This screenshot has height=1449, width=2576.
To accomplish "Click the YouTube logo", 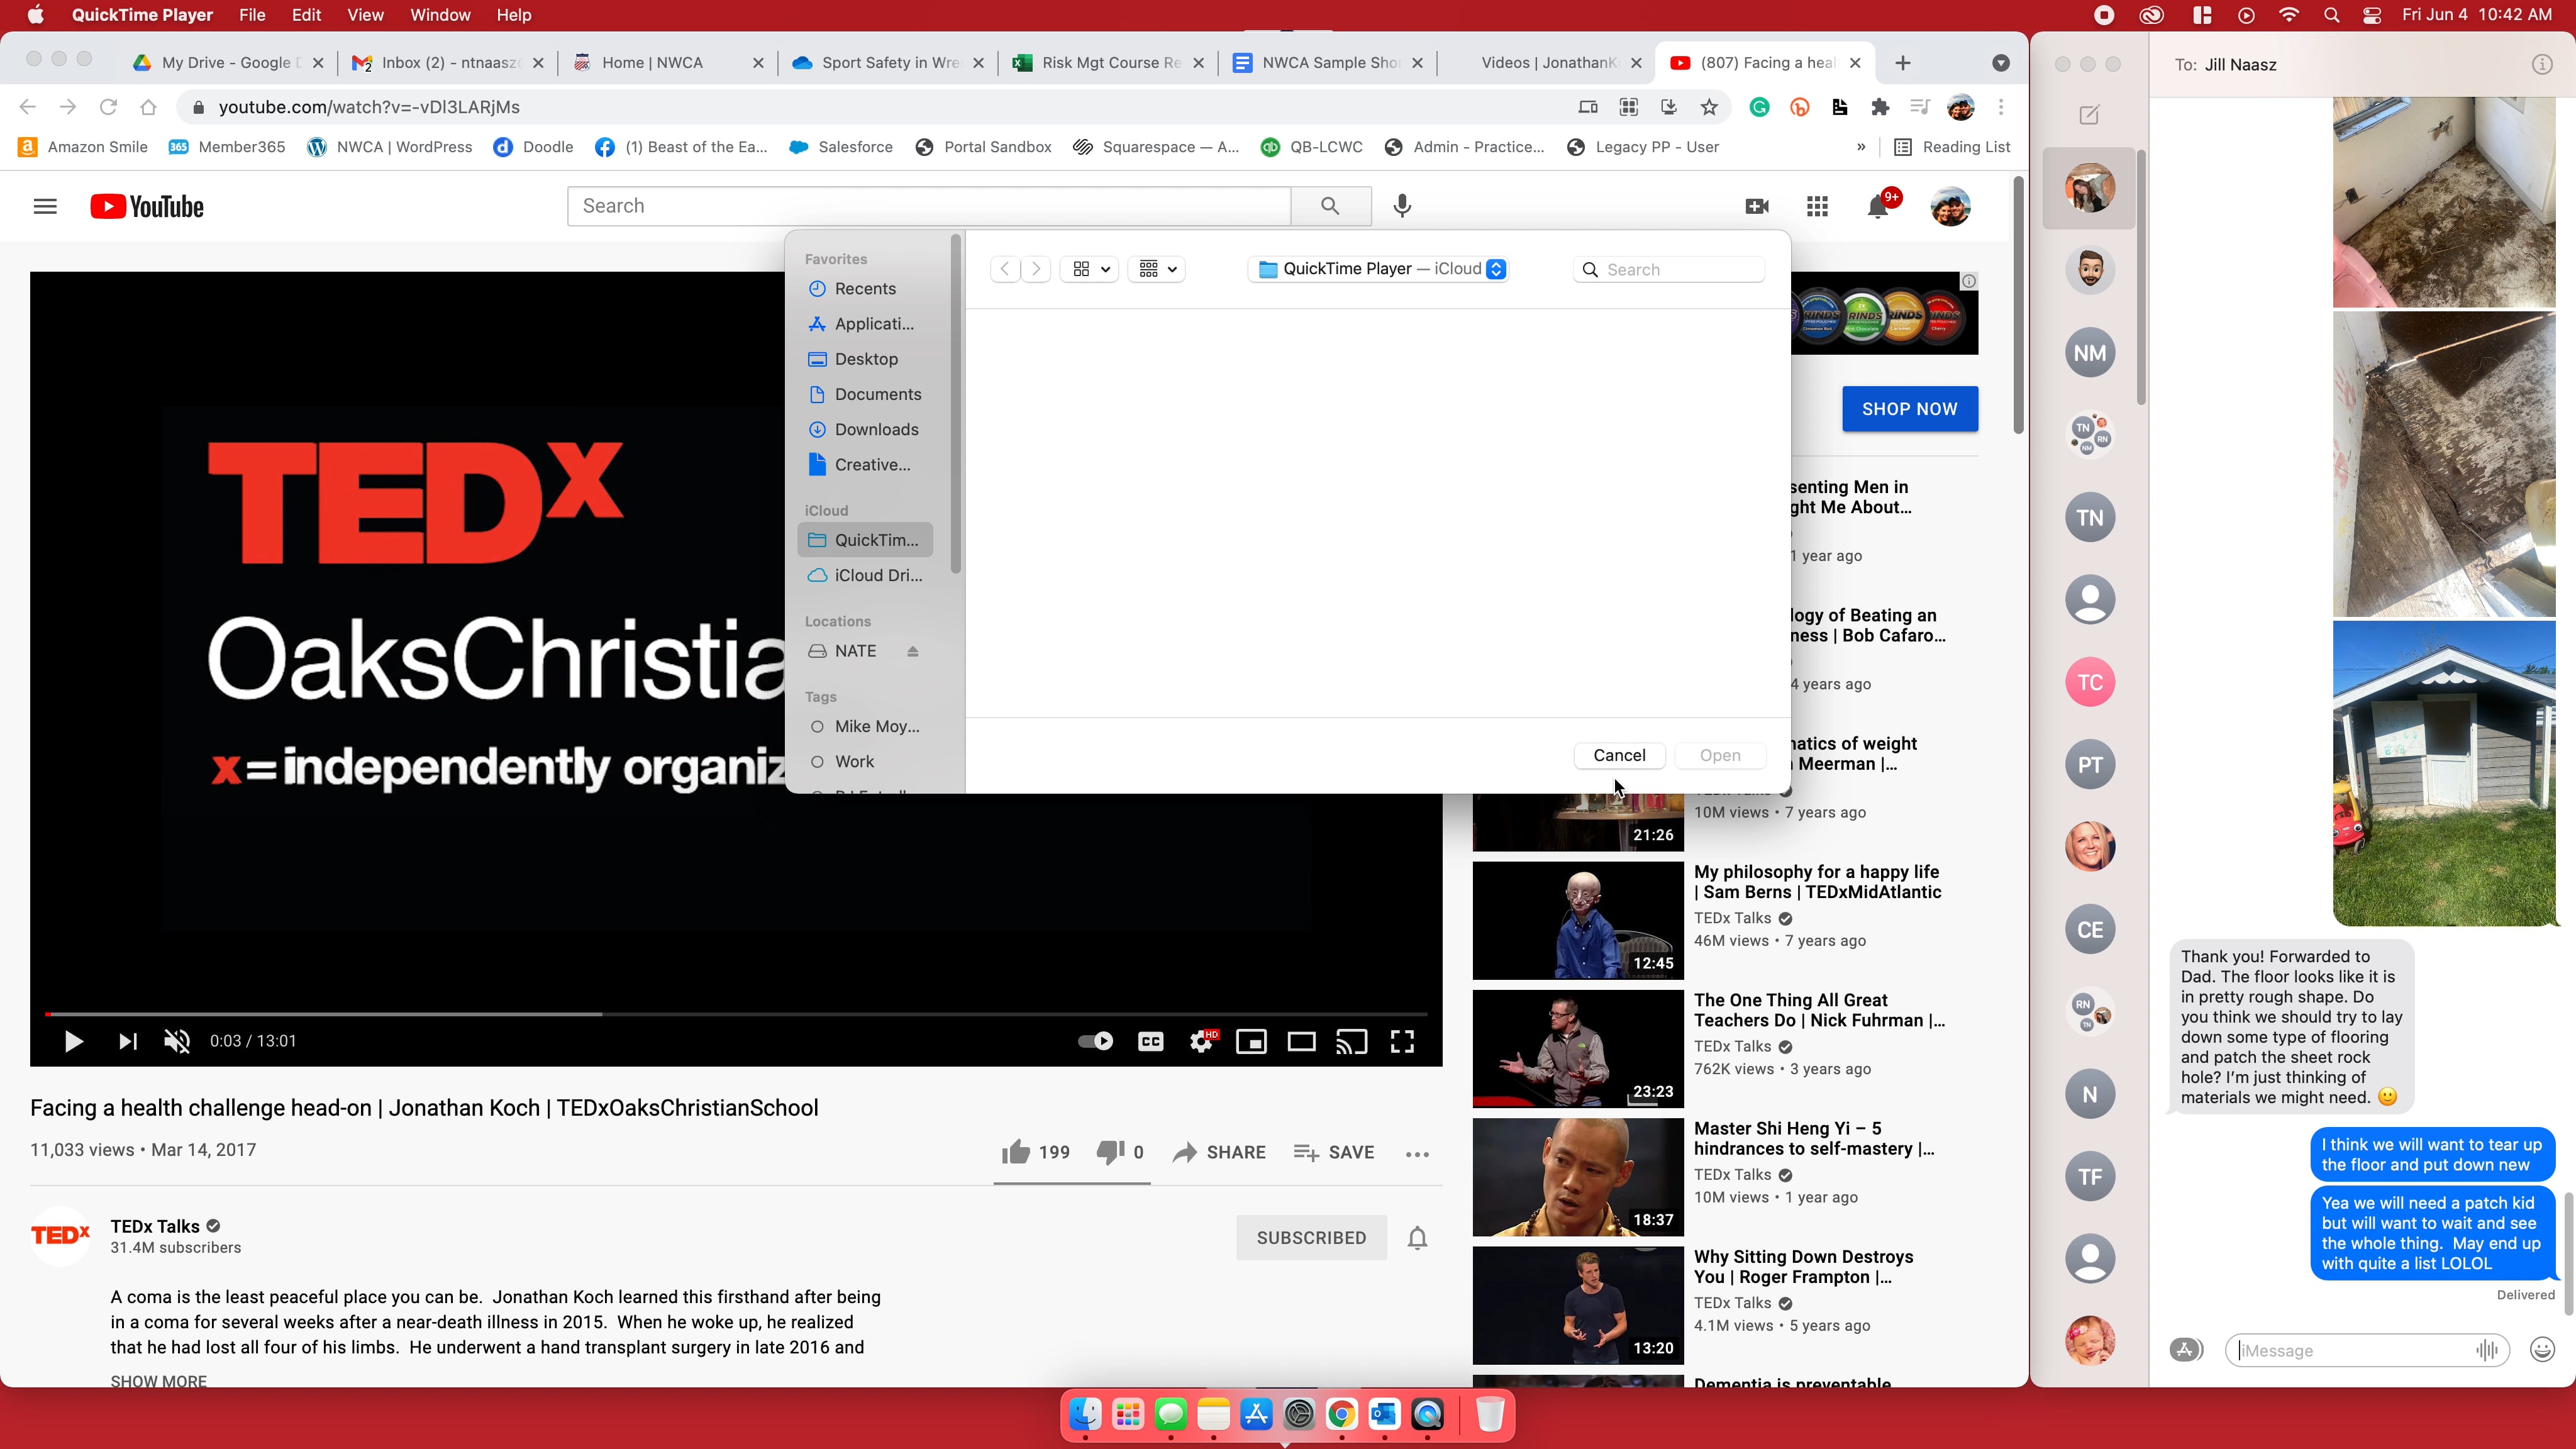I will (x=147, y=206).
